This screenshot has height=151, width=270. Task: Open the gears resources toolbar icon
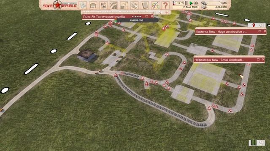coord(83,5)
